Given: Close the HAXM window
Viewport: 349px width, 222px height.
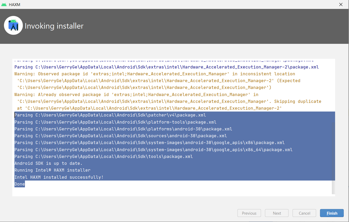Looking at the screenshot, I should pos(341,4).
